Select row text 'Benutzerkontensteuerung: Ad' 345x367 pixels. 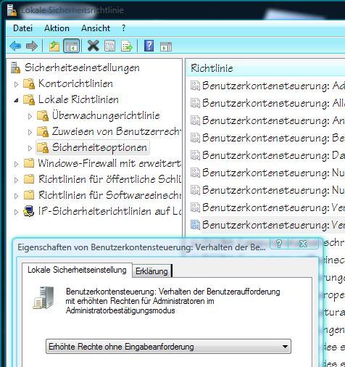point(273,86)
